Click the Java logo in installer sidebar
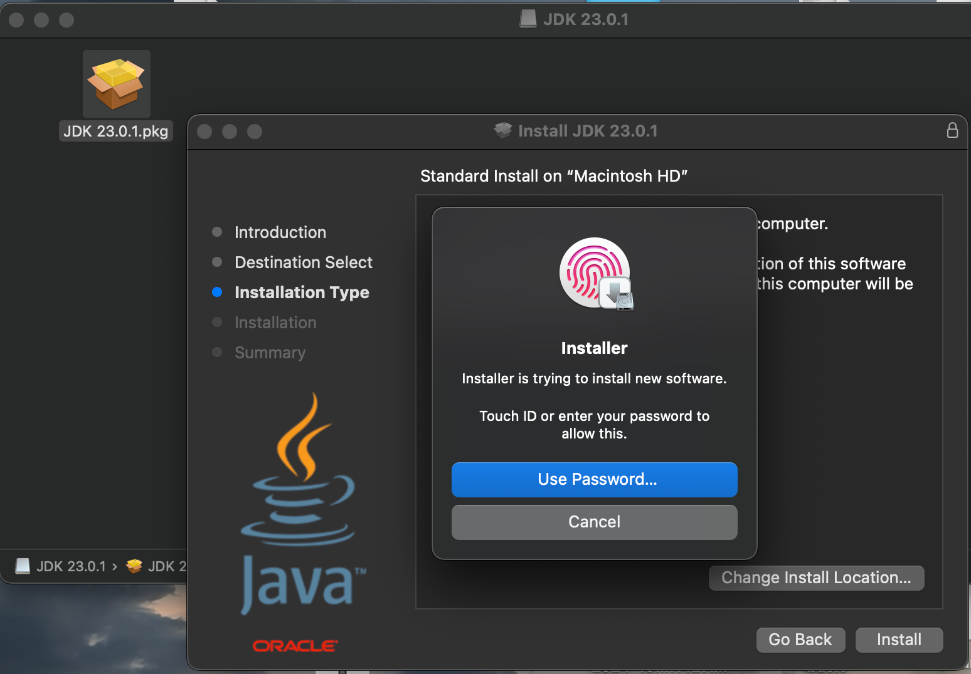Viewport: 971px width, 674px height. [x=302, y=504]
